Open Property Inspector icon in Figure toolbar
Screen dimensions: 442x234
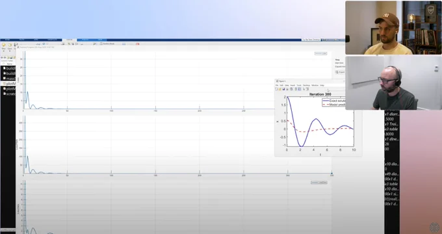(x=307, y=89)
